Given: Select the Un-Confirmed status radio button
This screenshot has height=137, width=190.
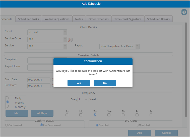Looking at the screenshot, I should [x=41, y=125].
